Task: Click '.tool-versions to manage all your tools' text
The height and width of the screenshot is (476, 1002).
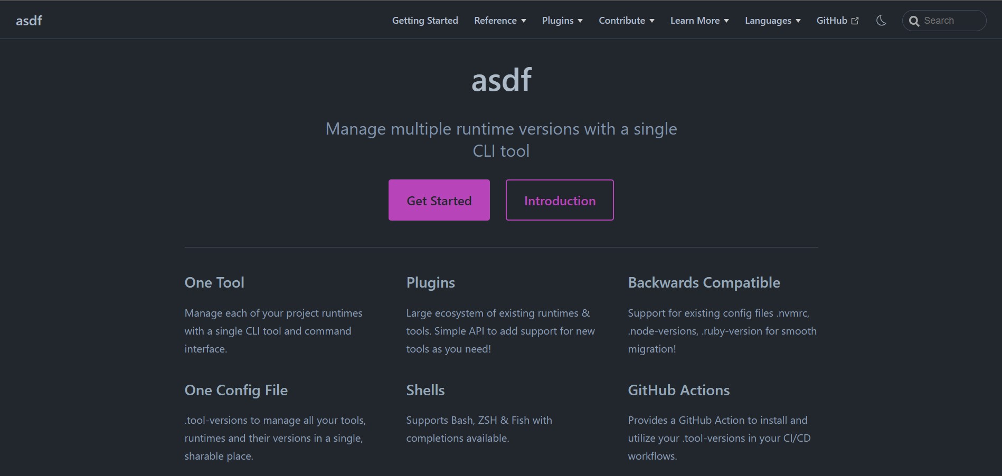Action: (275, 438)
